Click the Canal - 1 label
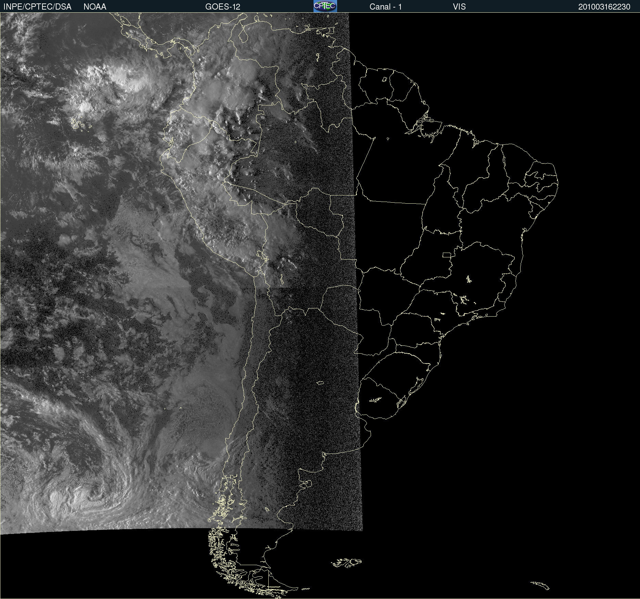Viewport: 640px width, 599px height. tap(386, 7)
